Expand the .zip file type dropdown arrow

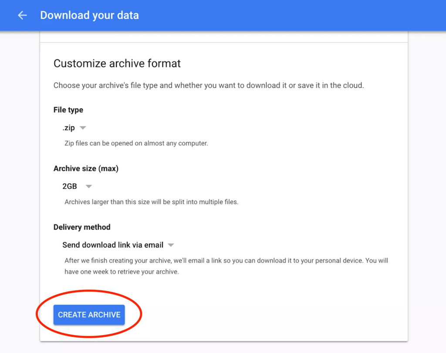(x=83, y=128)
